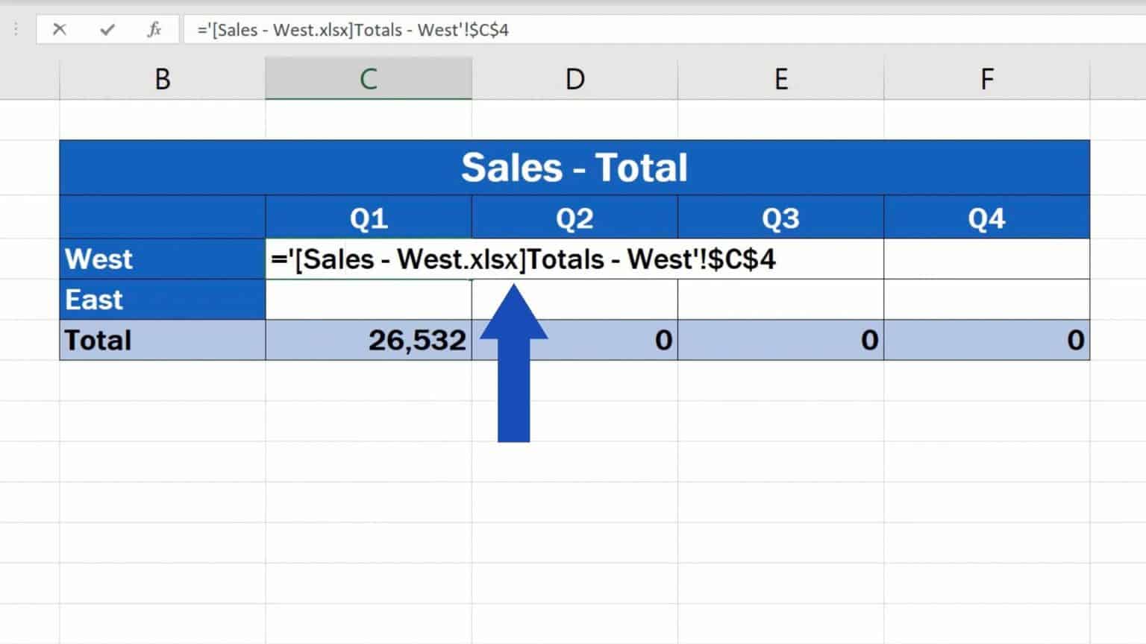1146x644 pixels.
Task: Select column B header
Action: coord(162,78)
